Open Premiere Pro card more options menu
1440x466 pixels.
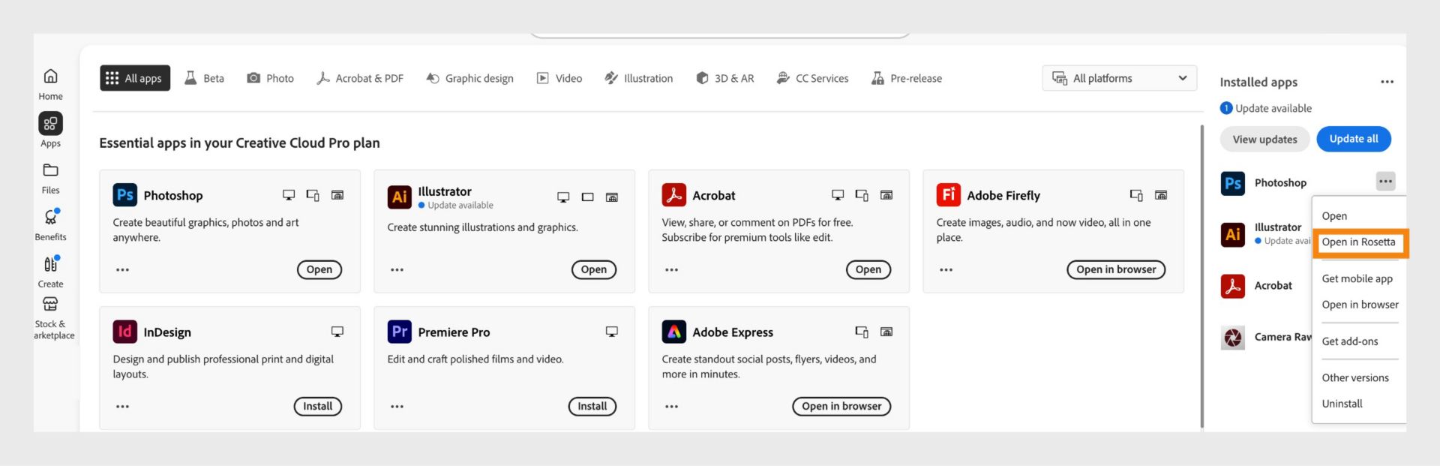coord(397,406)
